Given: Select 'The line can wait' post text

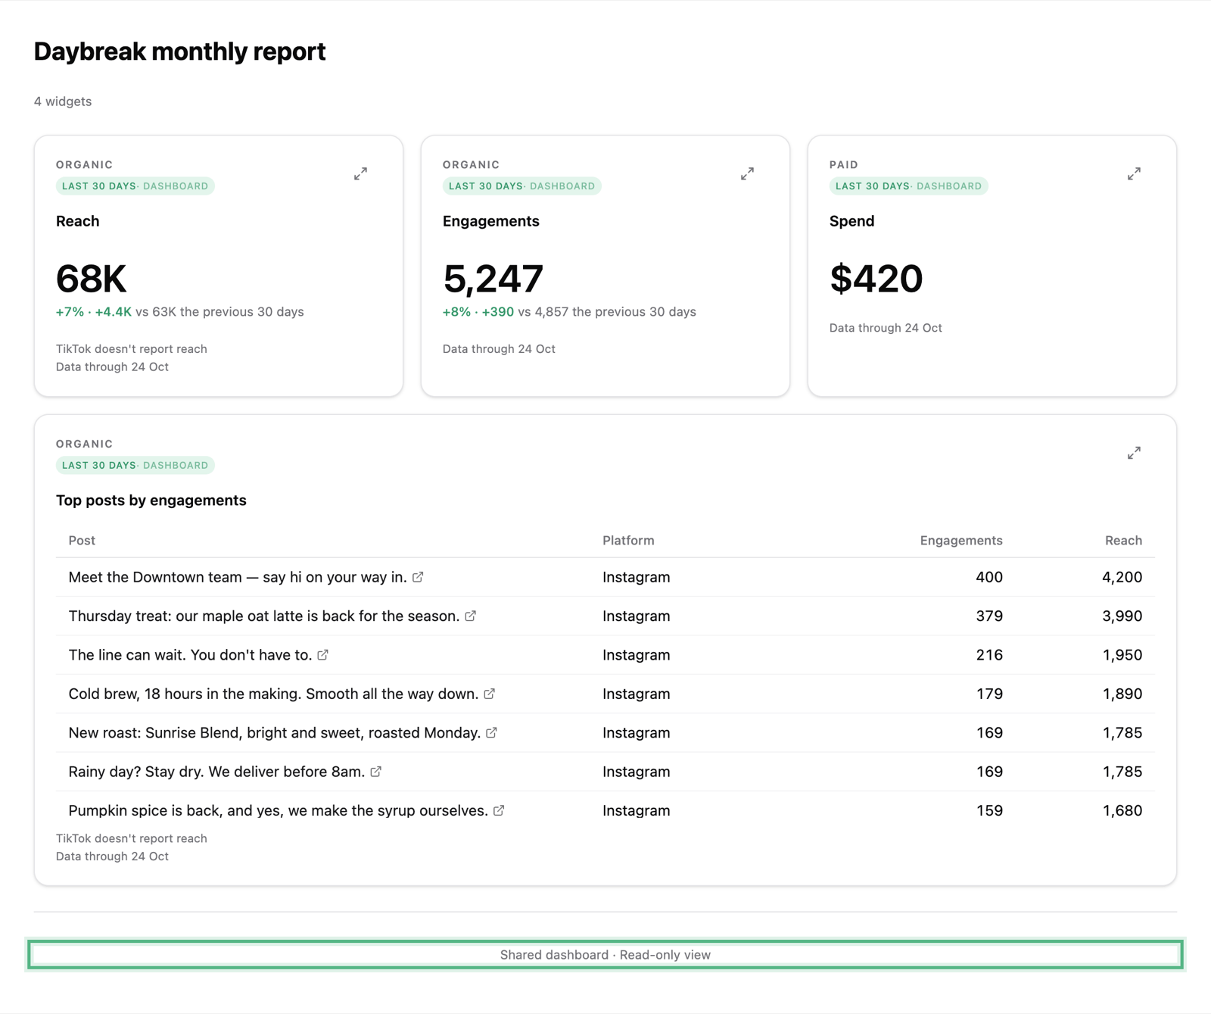Looking at the screenshot, I should 190,655.
